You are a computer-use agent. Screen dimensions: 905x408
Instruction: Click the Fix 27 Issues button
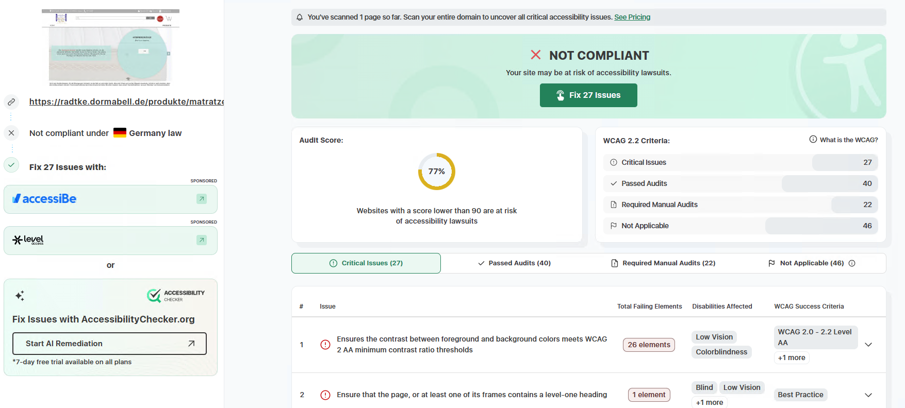pyautogui.click(x=588, y=95)
